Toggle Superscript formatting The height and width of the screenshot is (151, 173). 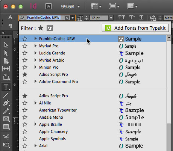(x=132, y=17)
